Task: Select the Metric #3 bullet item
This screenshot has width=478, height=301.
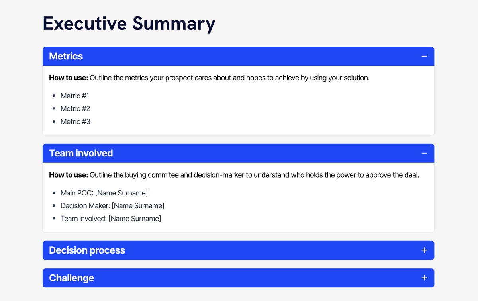Action: point(75,121)
